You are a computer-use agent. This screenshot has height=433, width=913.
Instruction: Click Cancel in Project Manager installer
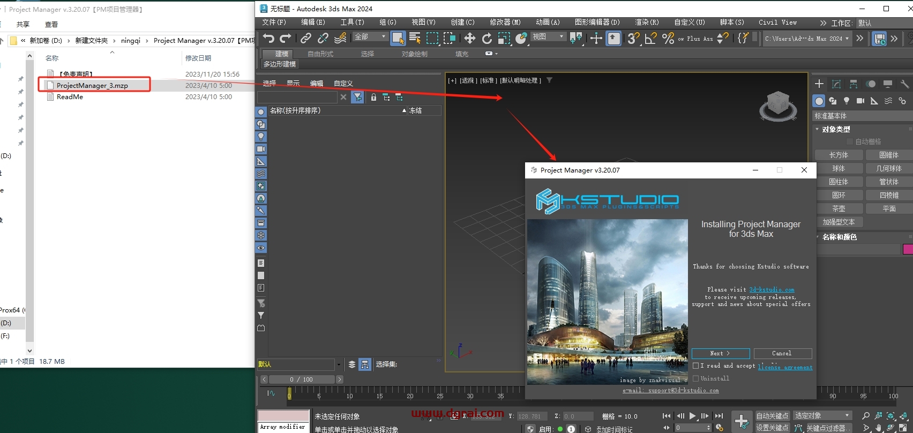click(x=783, y=353)
